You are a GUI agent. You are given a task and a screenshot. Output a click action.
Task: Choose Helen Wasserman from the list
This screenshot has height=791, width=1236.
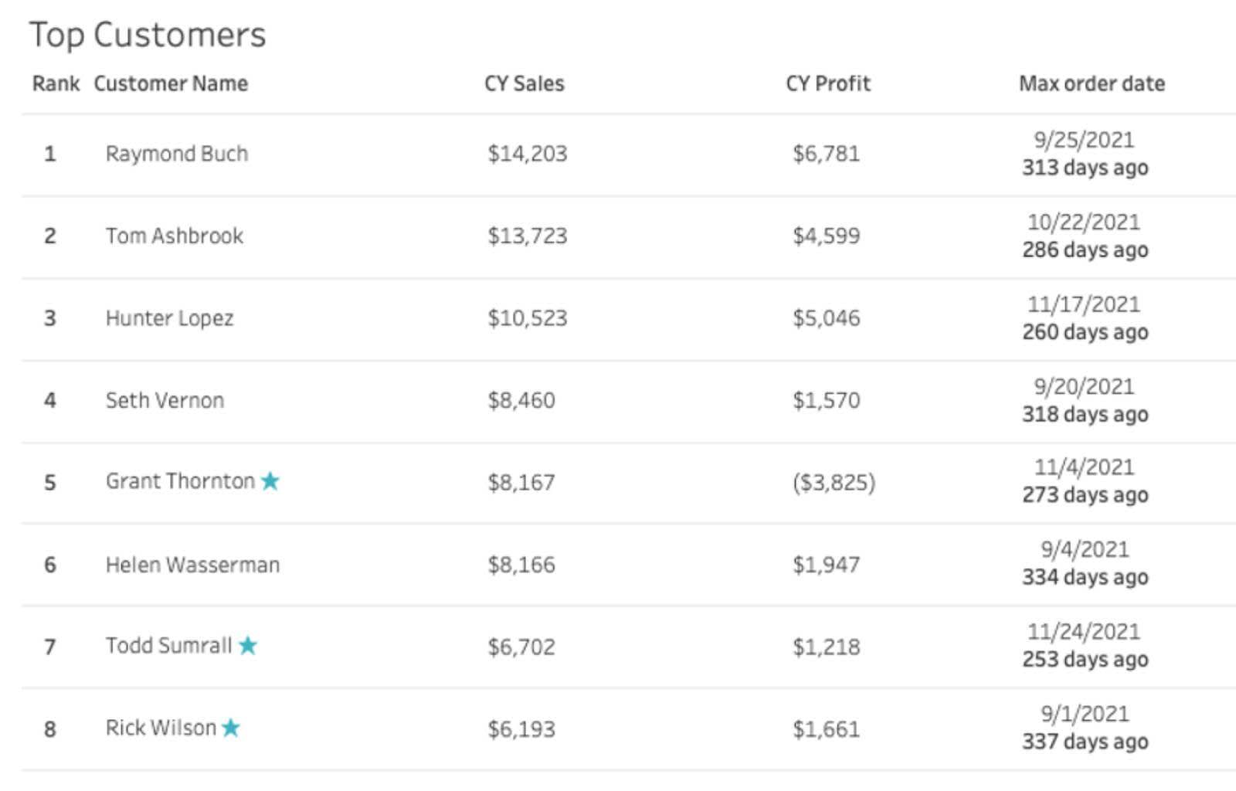(x=192, y=565)
